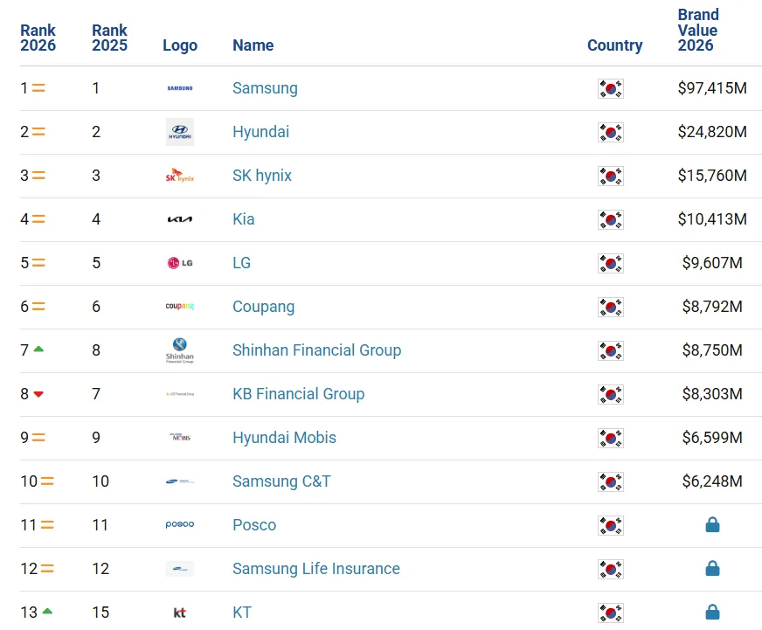This screenshot has height=630, width=762.
Task: Click the lock icon in Samsung Life Insurance row
Action: (712, 568)
